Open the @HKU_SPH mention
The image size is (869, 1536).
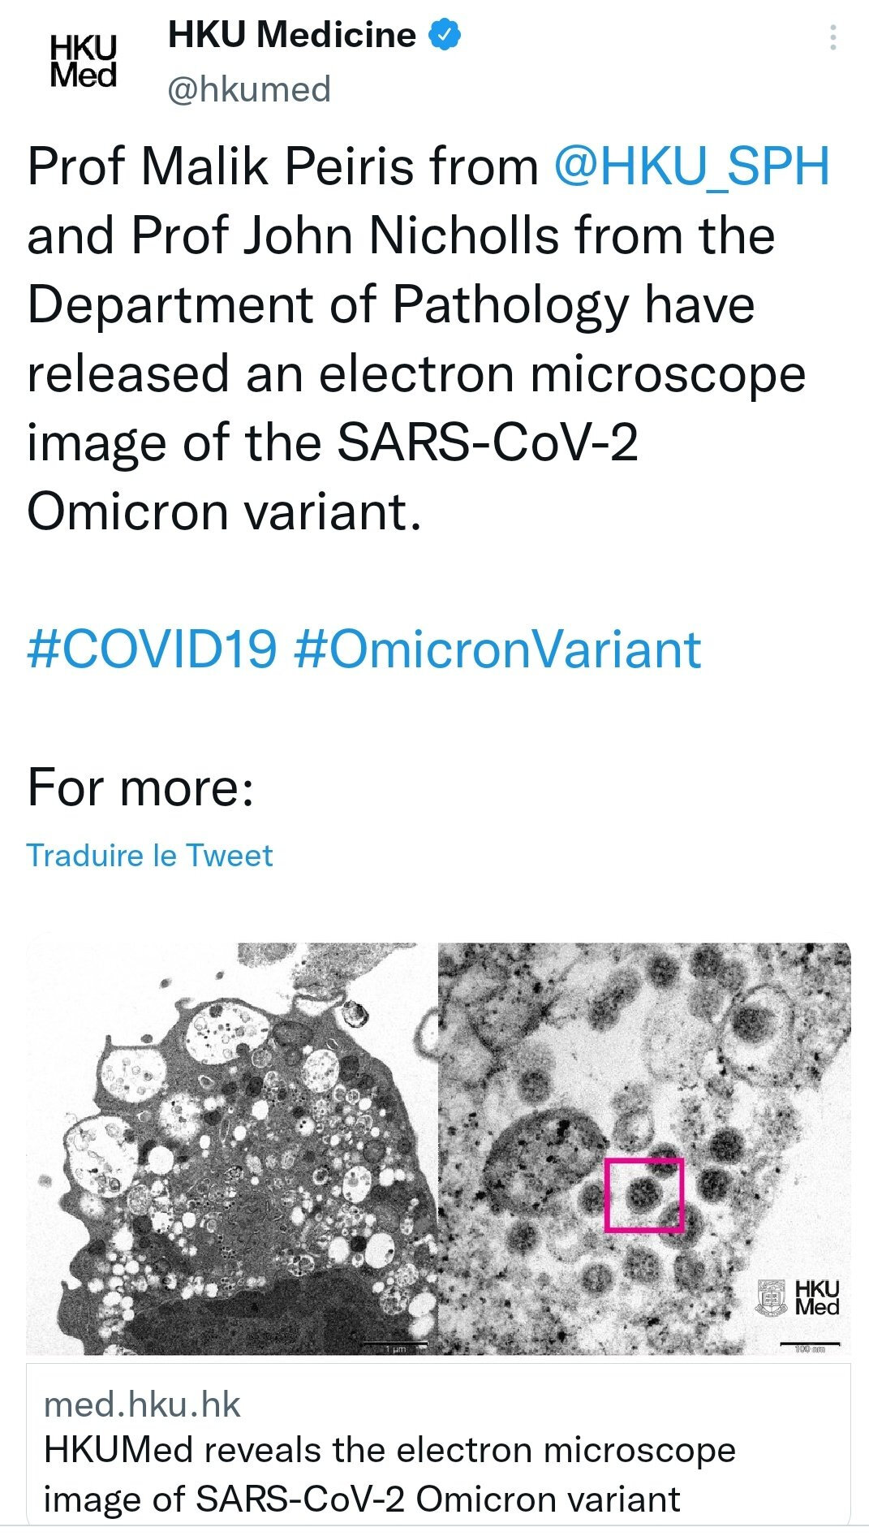[x=692, y=166]
